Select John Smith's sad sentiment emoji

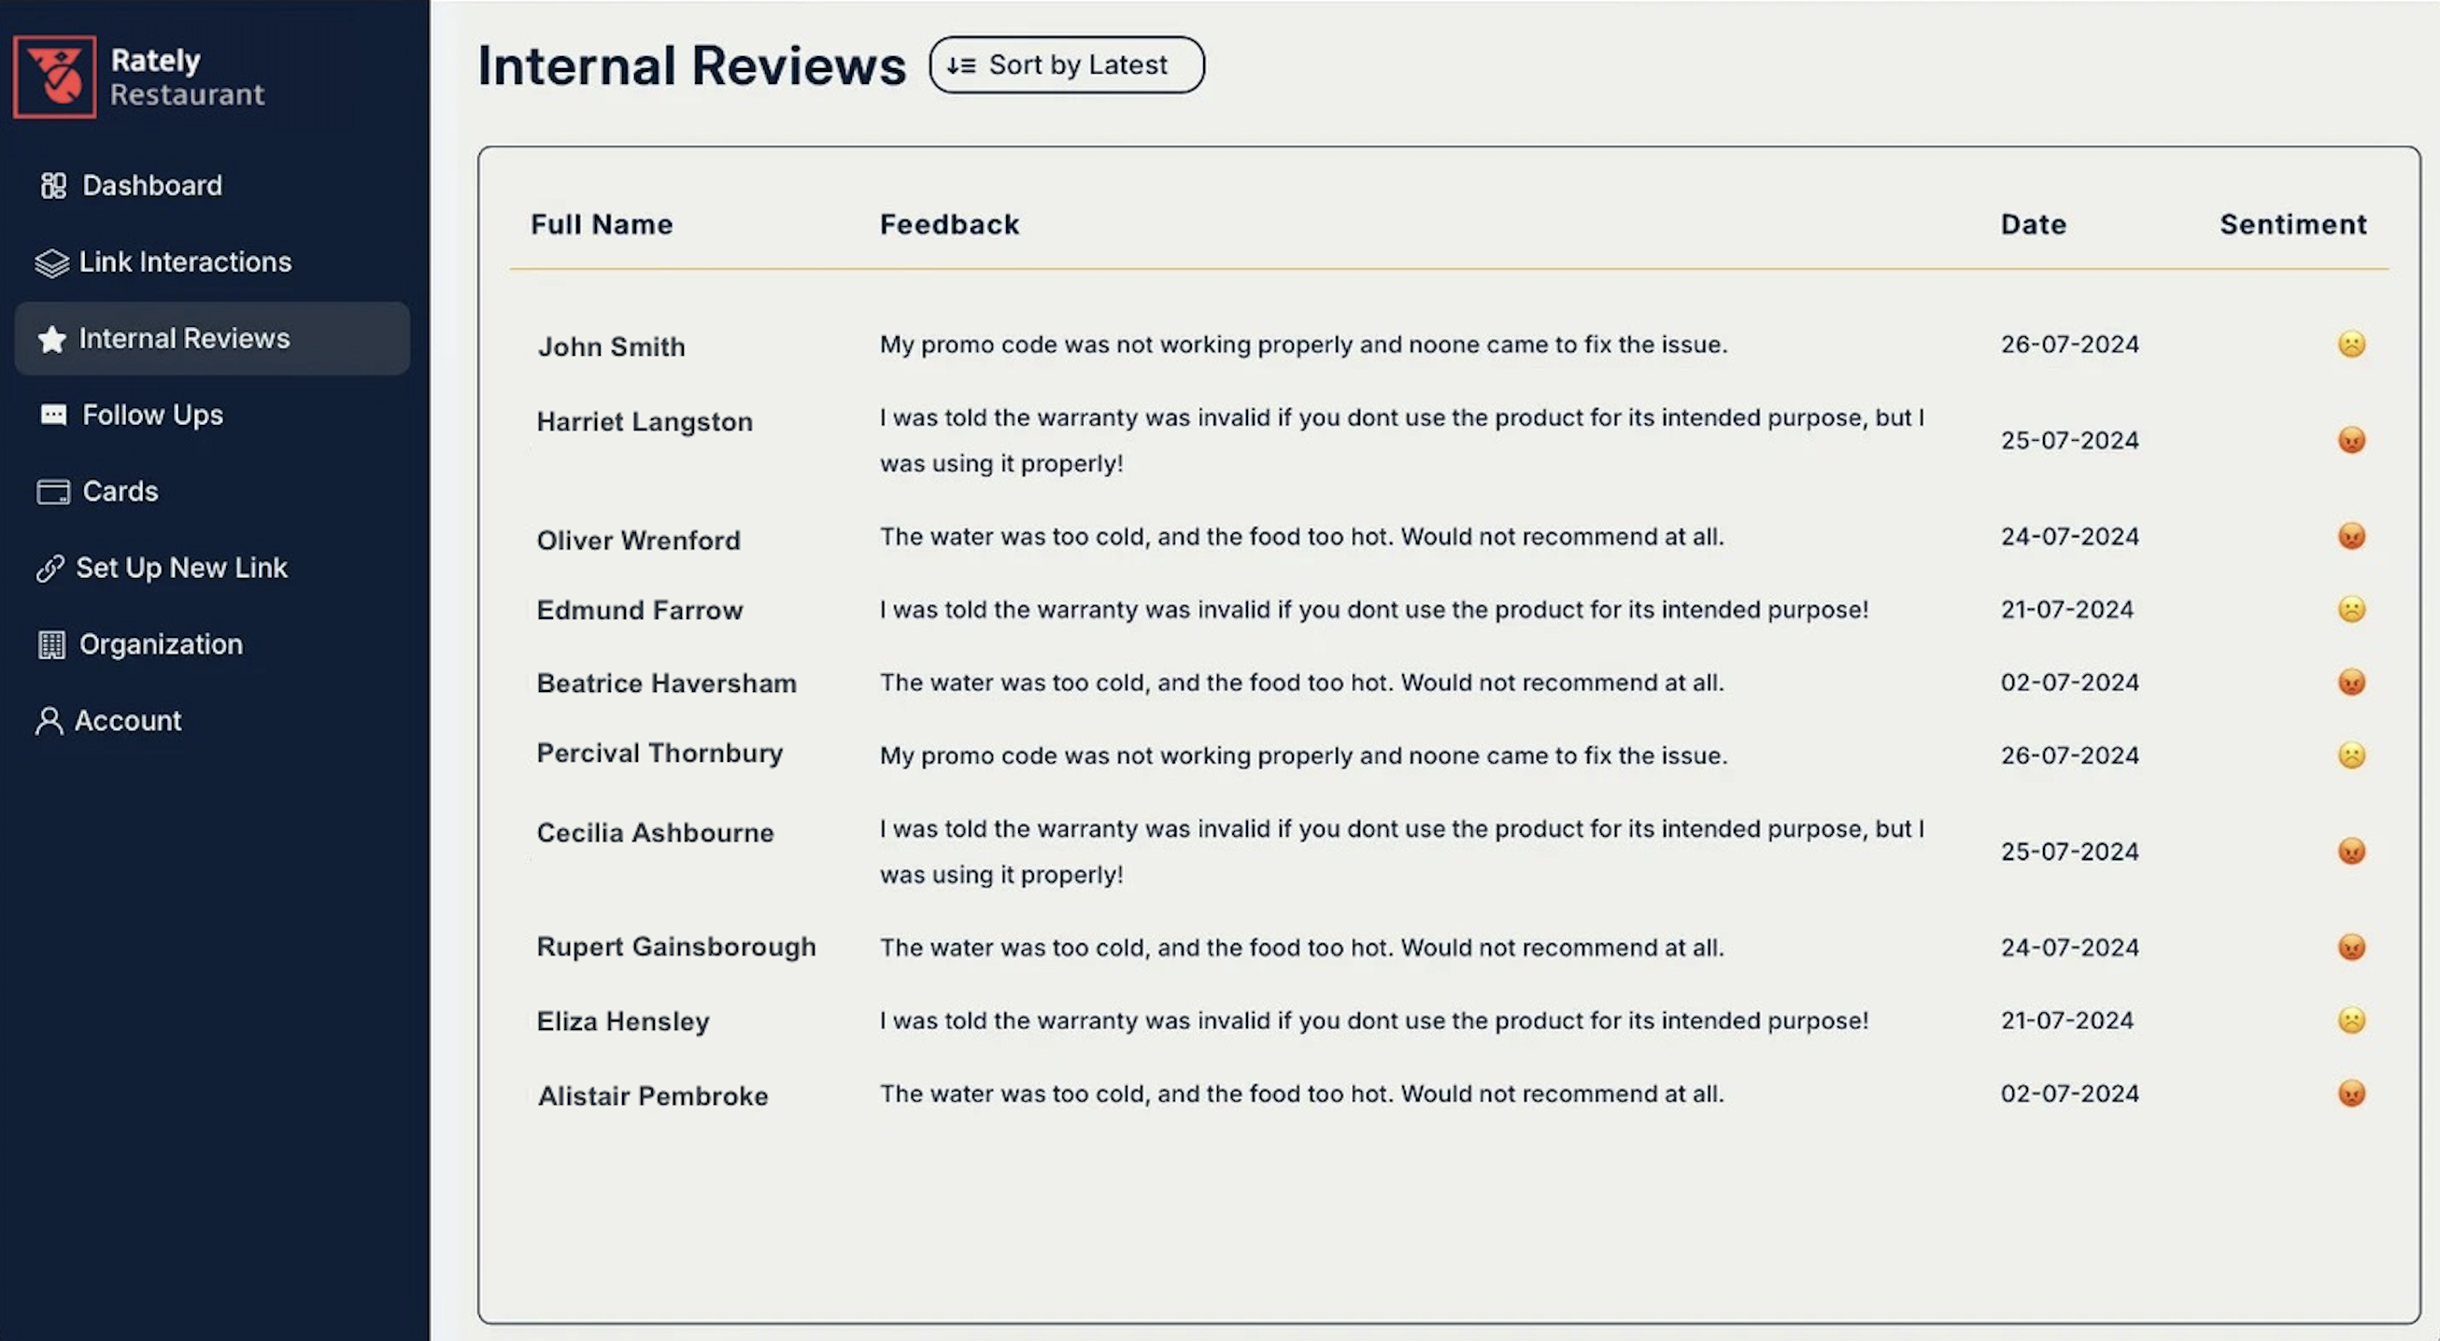pyautogui.click(x=2351, y=344)
